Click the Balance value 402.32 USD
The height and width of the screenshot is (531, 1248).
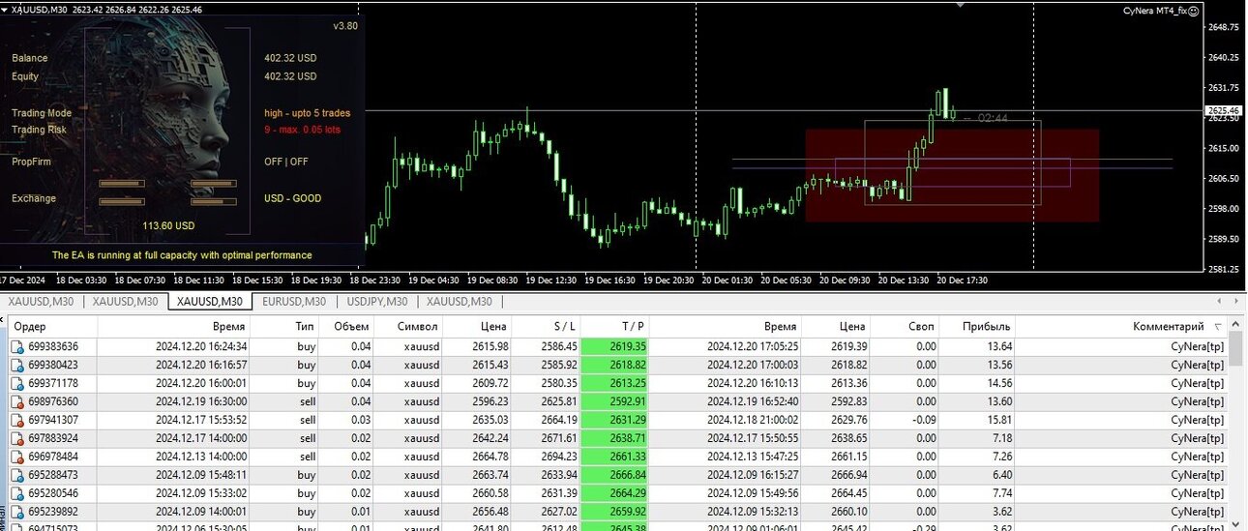[x=290, y=58]
